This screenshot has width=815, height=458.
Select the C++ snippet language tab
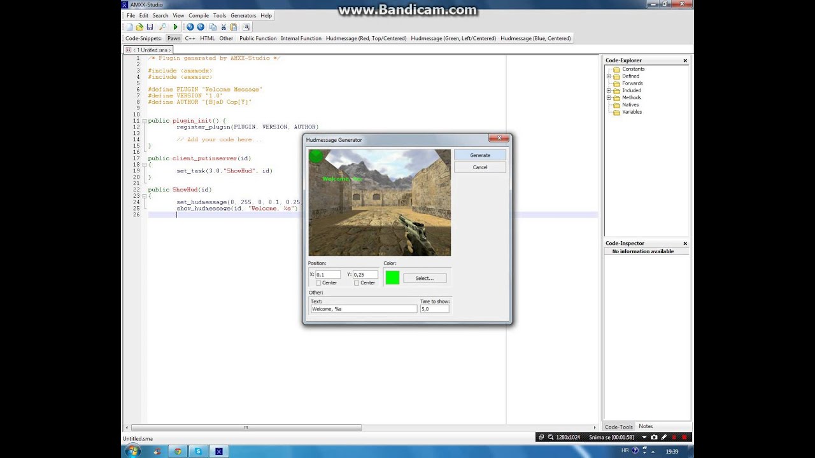[190, 38]
